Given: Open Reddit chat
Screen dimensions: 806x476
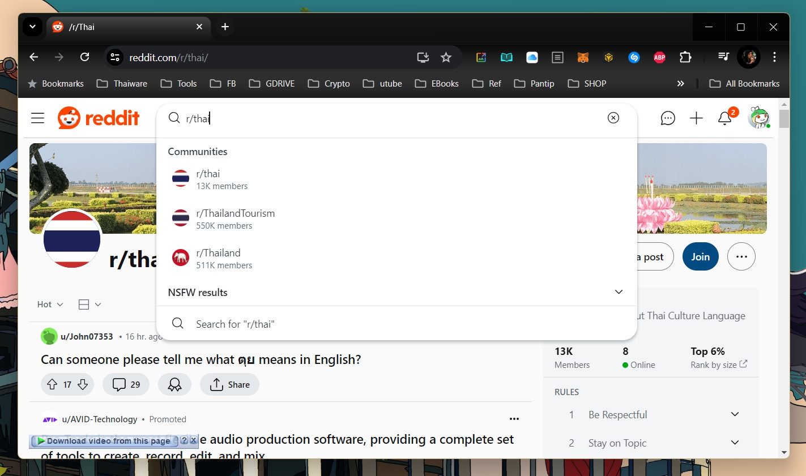Looking at the screenshot, I should coord(668,118).
